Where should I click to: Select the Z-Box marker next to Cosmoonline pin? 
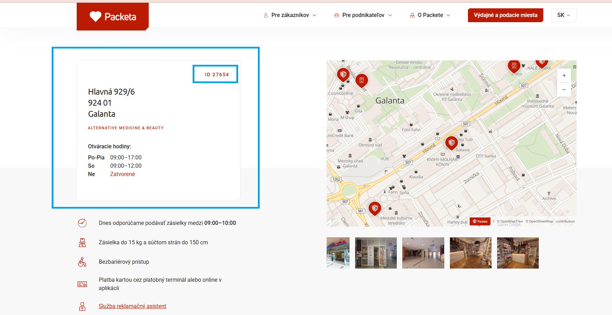[362, 80]
